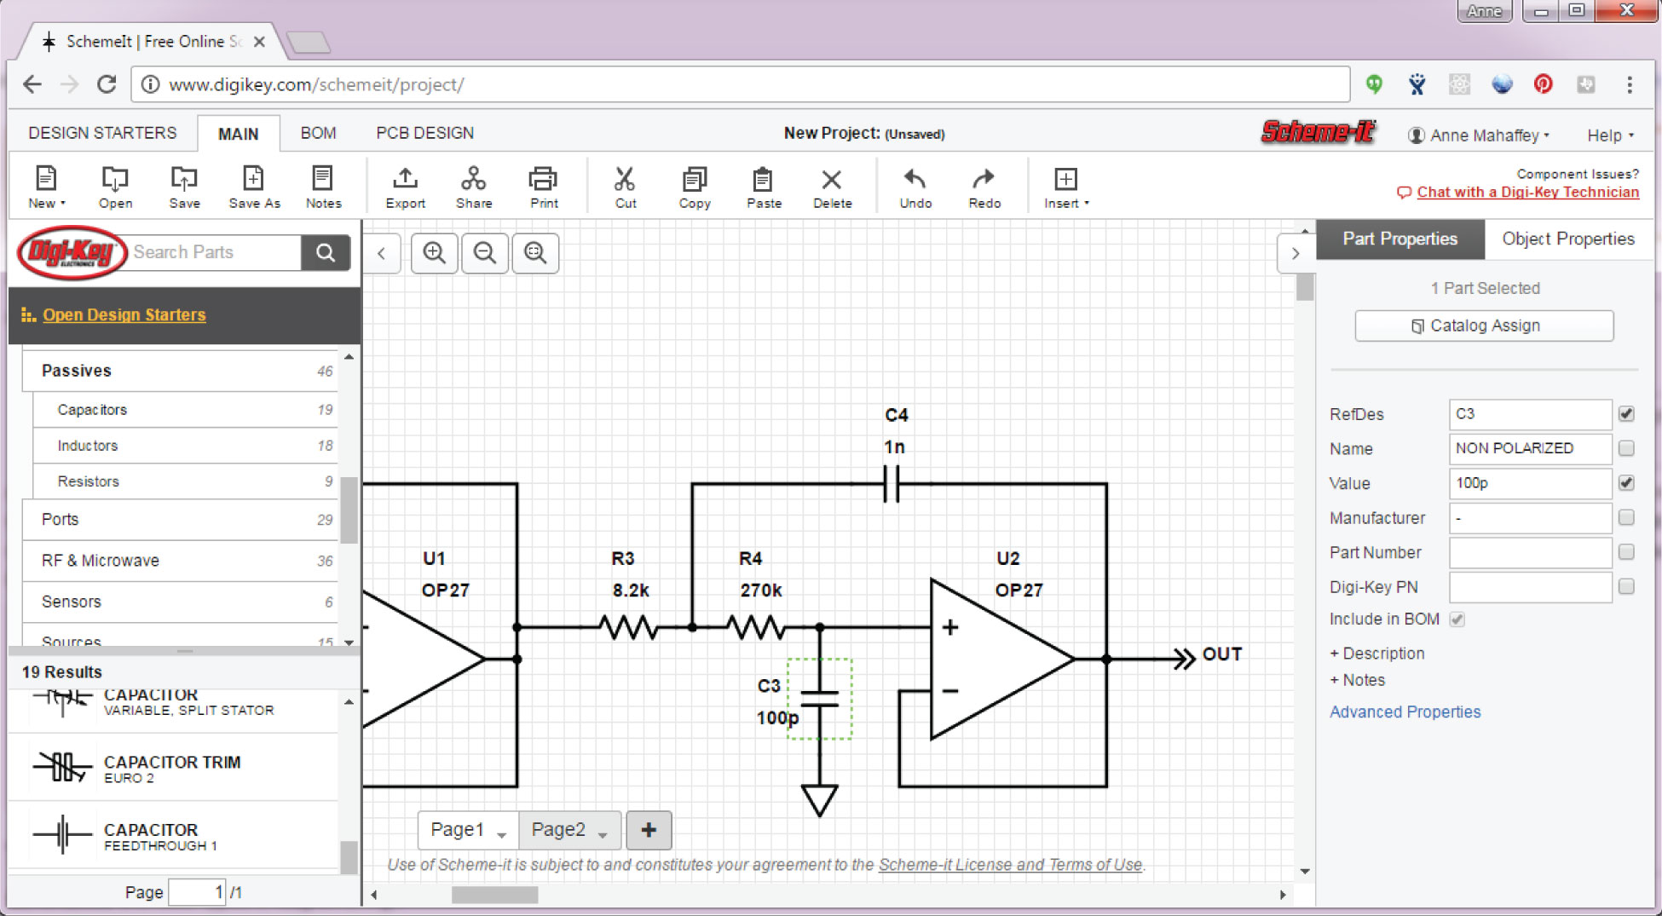This screenshot has width=1662, height=916.
Task: Add a new page with the plus button
Action: point(649,829)
